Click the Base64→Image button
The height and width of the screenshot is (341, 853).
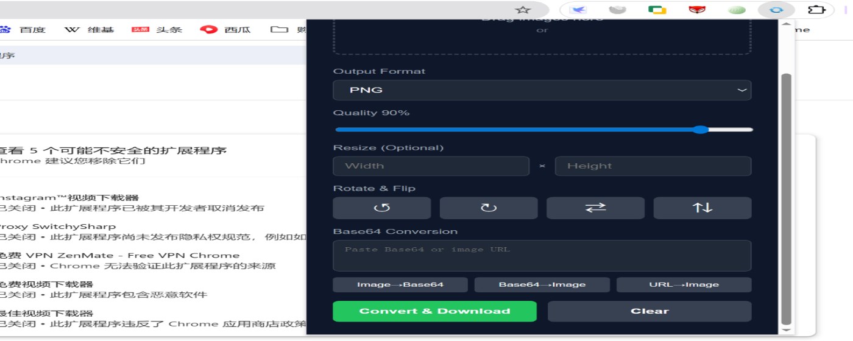[x=542, y=285]
